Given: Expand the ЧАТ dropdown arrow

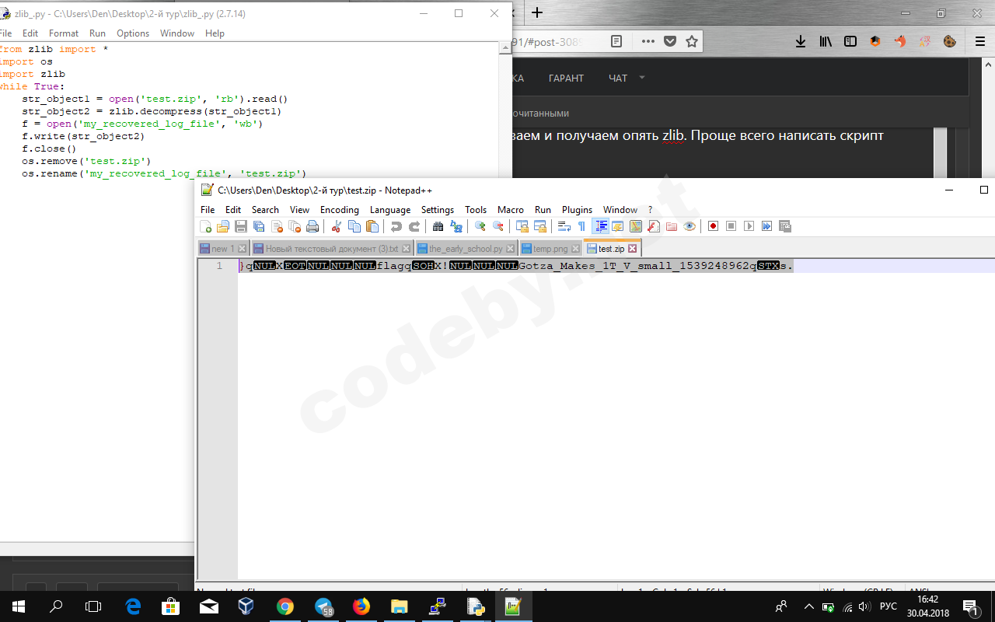Looking at the screenshot, I should pos(642,77).
